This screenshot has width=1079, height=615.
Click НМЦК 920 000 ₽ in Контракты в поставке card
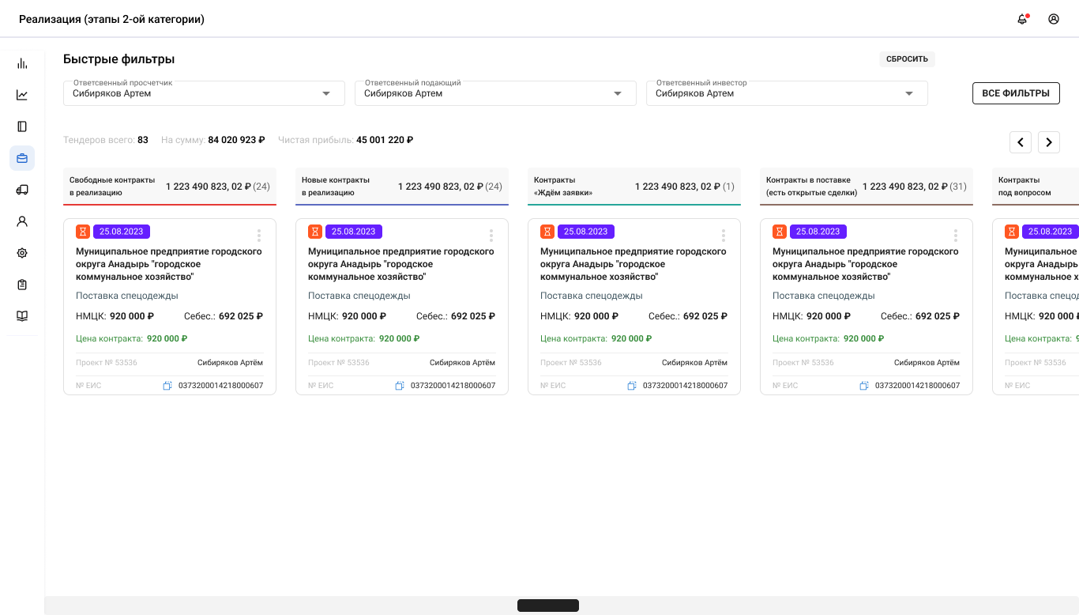(x=814, y=316)
